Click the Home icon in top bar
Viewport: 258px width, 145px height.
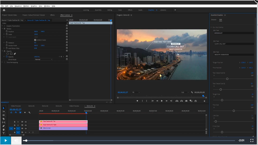(4, 10)
